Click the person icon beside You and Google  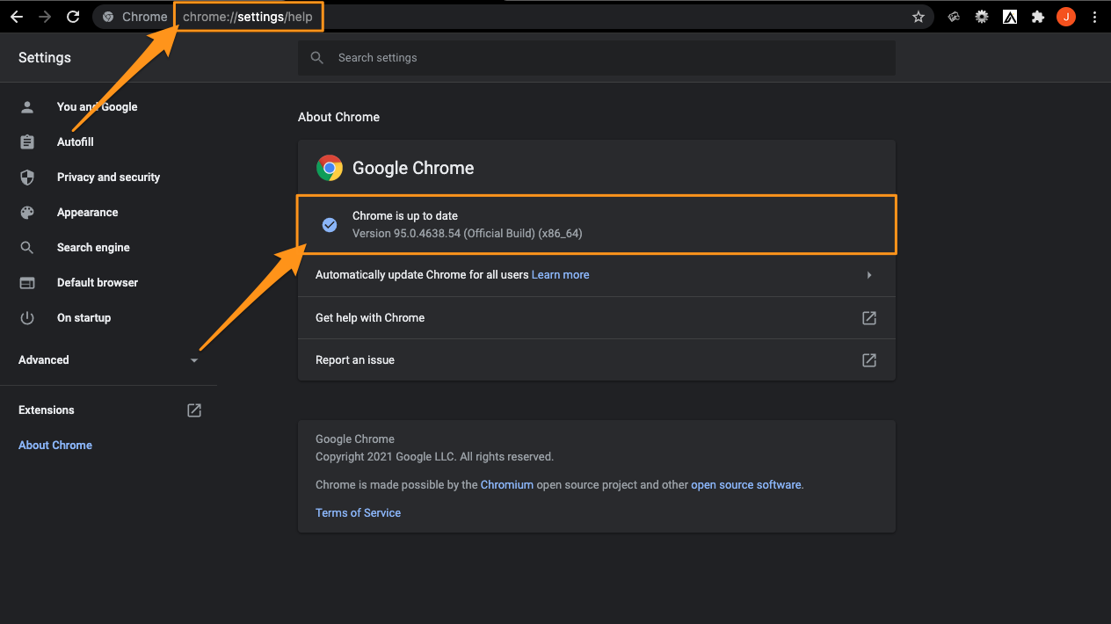[x=27, y=106]
